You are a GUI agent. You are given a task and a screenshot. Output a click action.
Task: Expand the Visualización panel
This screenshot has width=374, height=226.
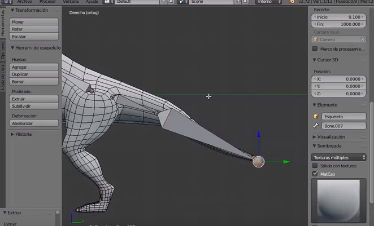tap(331, 137)
